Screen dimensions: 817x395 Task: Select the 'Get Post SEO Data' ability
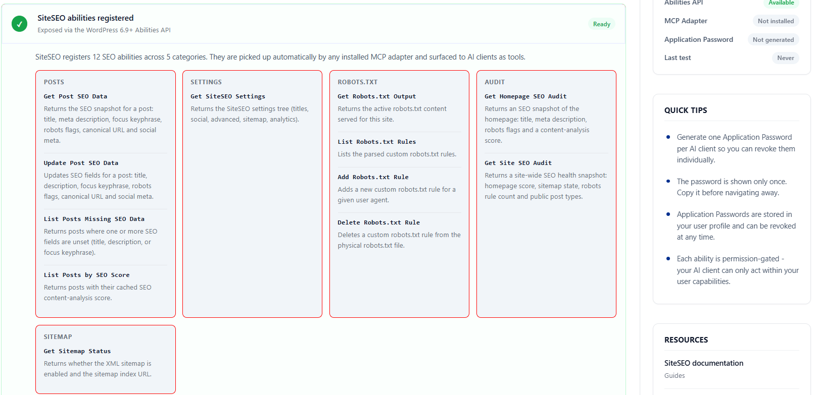tap(75, 96)
